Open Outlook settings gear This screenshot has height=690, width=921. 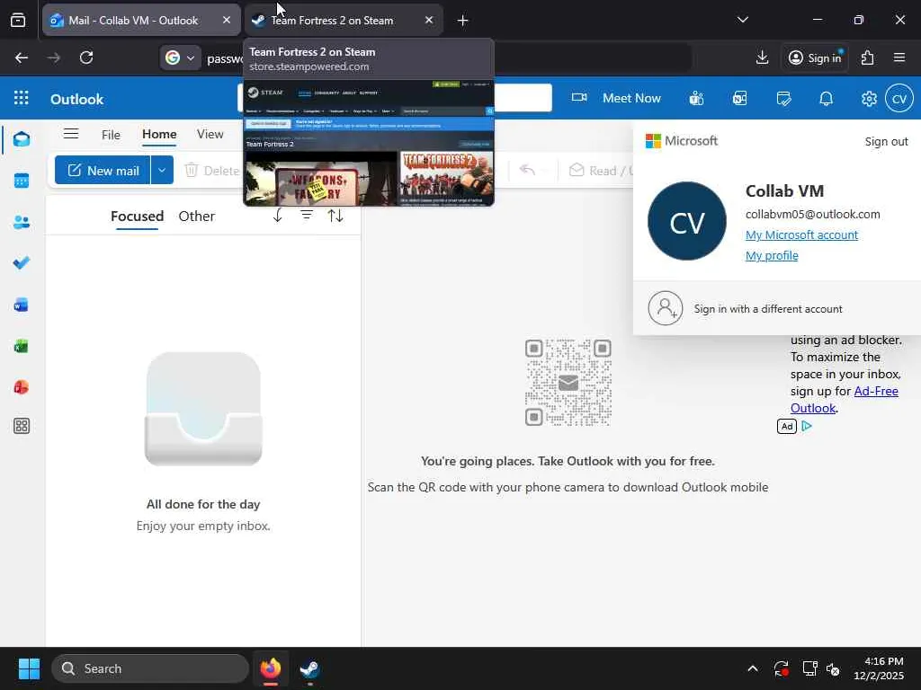tap(869, 99)
